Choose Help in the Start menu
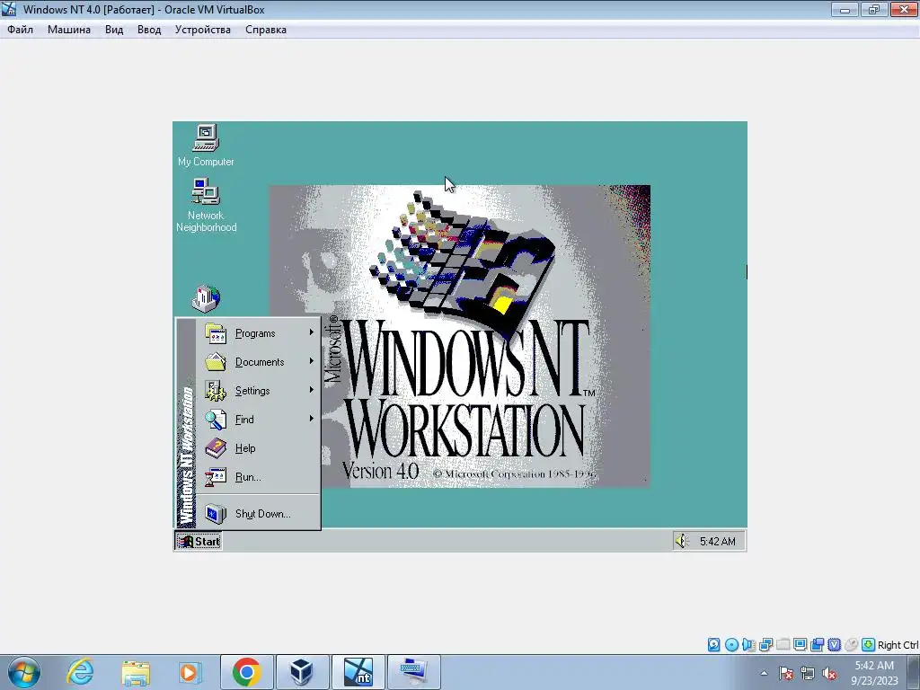920x690 pixels. pos(258,448)
